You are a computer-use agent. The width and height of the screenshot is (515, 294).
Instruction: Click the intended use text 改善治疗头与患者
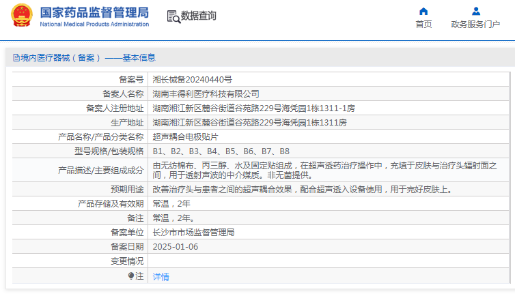point(303,190)
